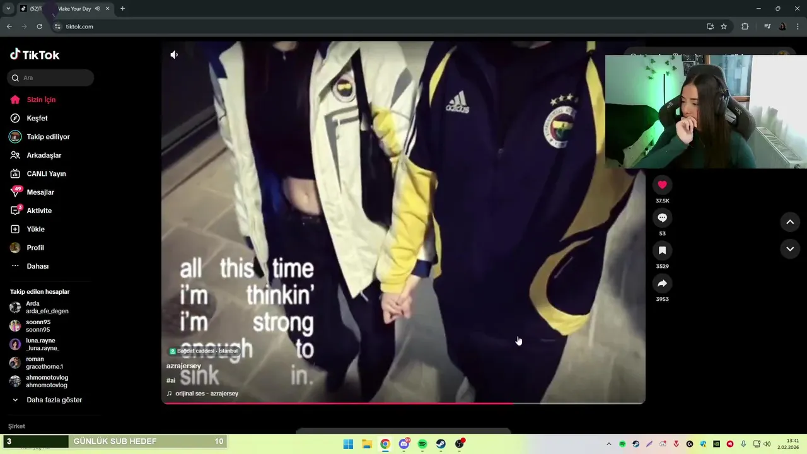Open Takip ediliyor feed

pyautogui.click(x=48, y=137)
